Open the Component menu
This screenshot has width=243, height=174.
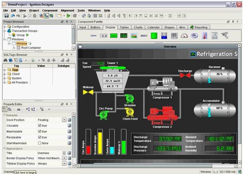(50, 10)
